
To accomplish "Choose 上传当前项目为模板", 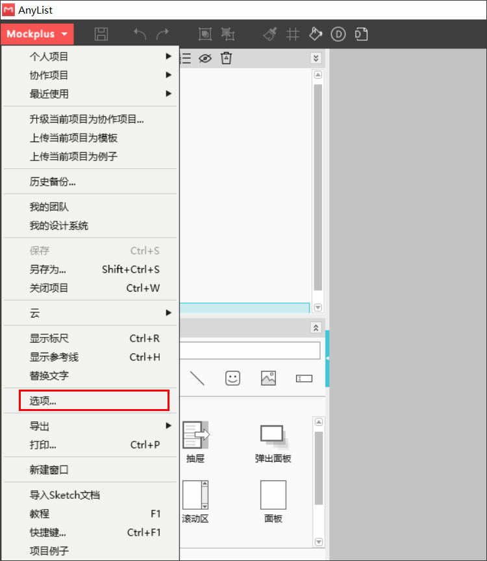I will tap(90, 138).
